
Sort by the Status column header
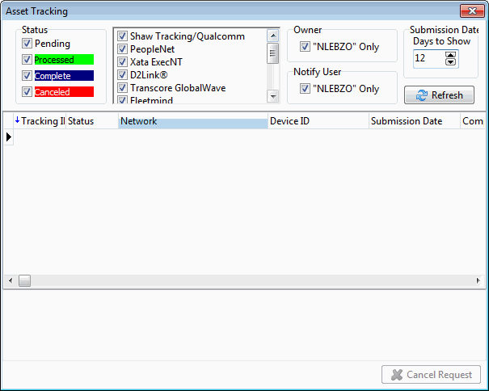coord(92,121)
